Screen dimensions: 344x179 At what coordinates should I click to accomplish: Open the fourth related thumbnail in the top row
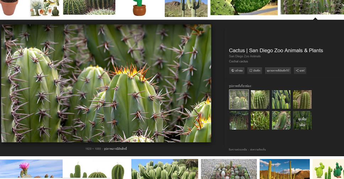pos(302,99)
